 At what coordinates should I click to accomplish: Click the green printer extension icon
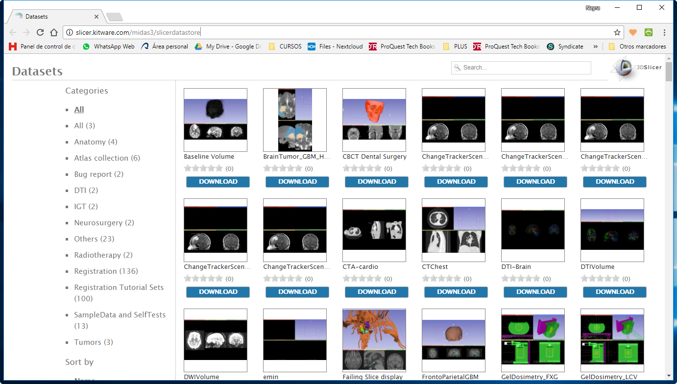click(649, 32)
